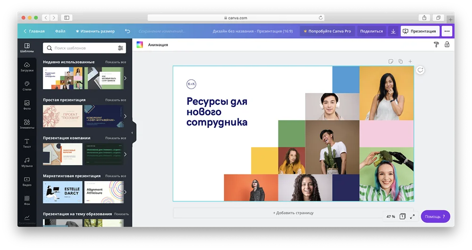
Task: Select the Музыка sidebar icon
Action: (27, 162)
